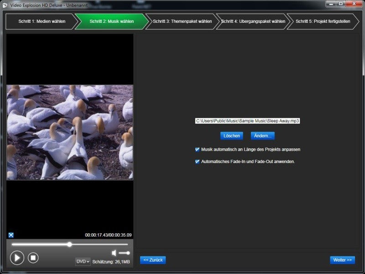Jump to Schritt 5: Projekt fertigstellen
Viewport: 365px width, 274px height.
pos(323,21)
